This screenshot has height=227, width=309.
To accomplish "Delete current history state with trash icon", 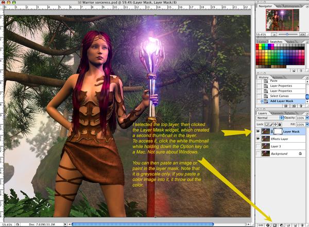I will (x=301, y=106).
